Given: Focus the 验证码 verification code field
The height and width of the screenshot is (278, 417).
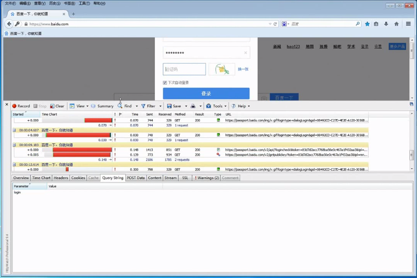Looking at the screenshot, I should [184, 69].
